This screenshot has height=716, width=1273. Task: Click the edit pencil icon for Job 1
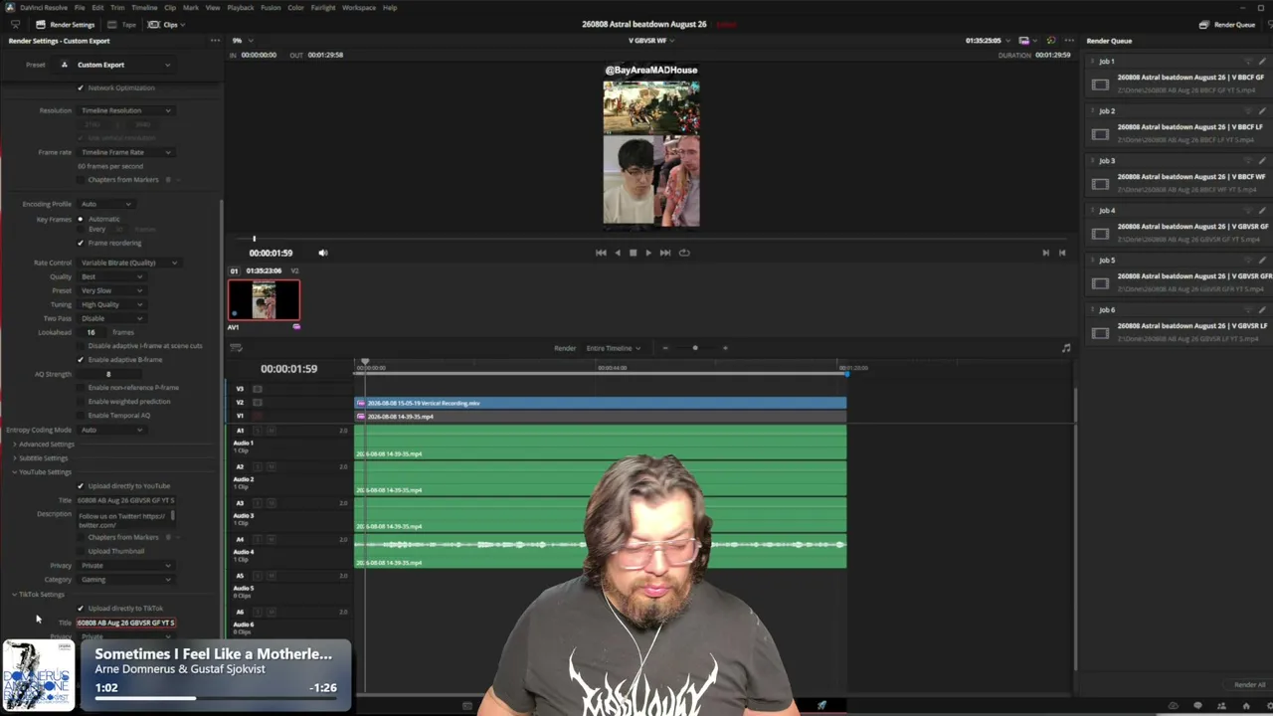[1262, 62]
